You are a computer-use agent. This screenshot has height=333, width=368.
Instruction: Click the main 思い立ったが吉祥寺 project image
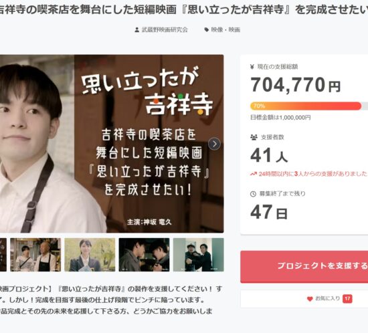pos(112,144)
